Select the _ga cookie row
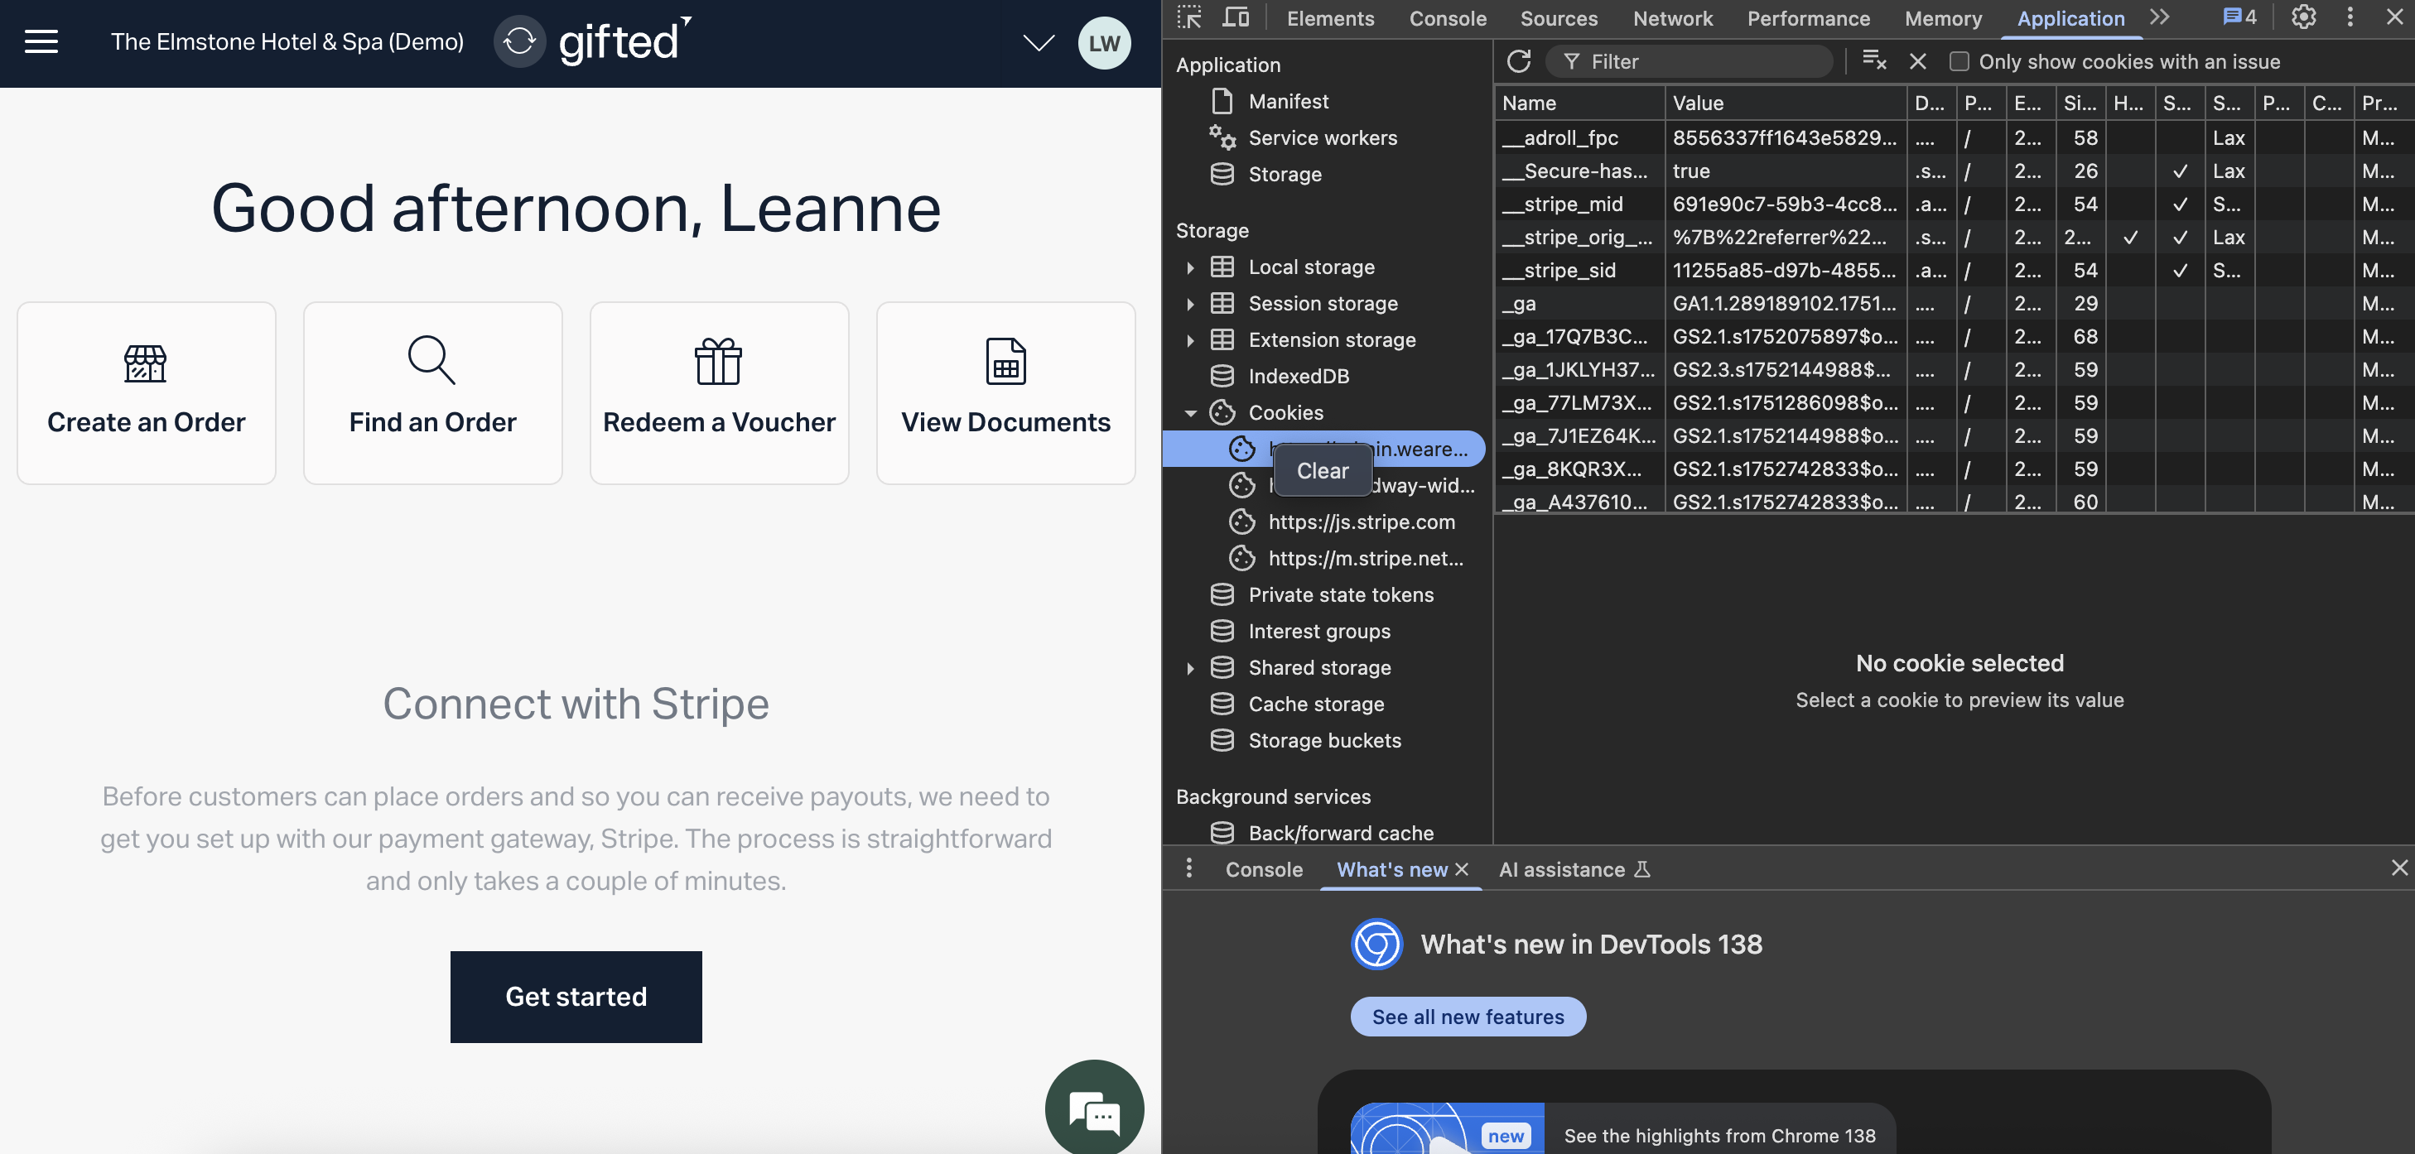The image size is (2415, 1154). coord(1954,304)
